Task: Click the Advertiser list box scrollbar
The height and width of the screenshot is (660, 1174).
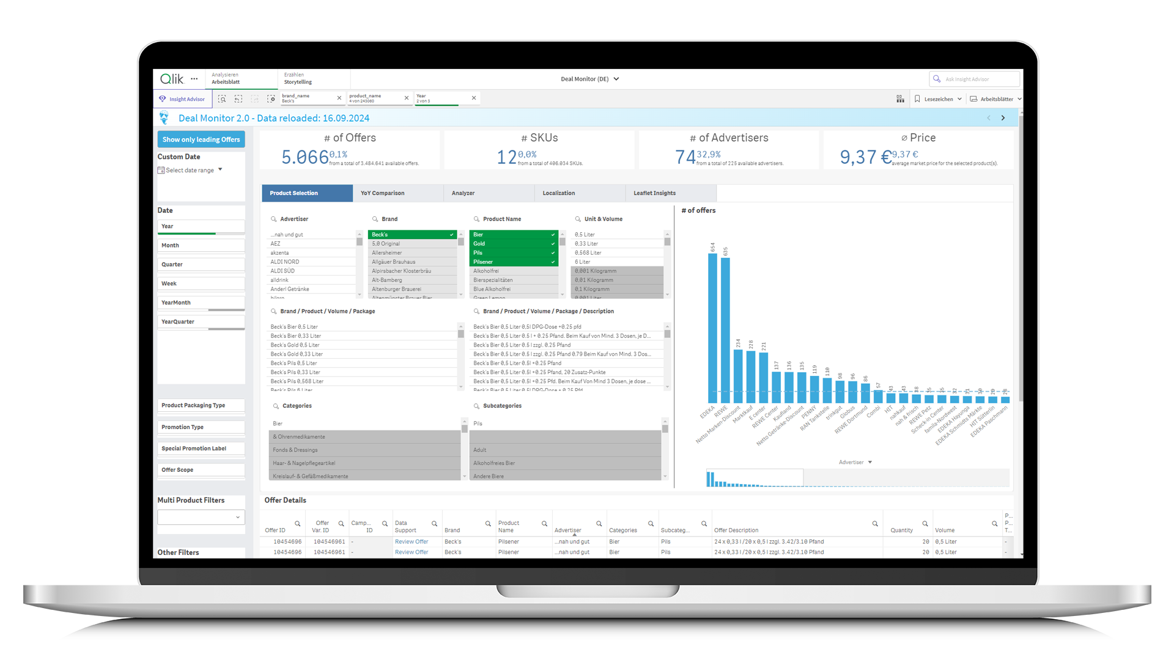Action: click(360, 242)
